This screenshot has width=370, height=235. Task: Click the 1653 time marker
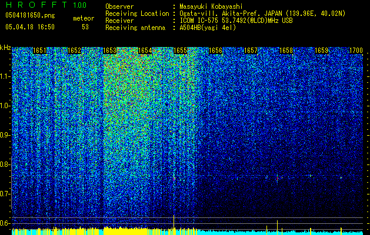[x=110, y=51]
